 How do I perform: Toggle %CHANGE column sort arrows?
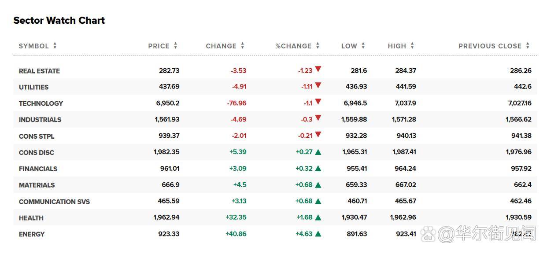coord(318,46)
